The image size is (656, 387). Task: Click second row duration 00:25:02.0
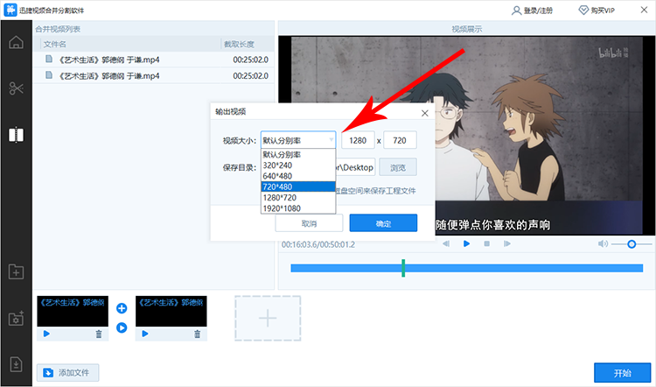[251, 75]
